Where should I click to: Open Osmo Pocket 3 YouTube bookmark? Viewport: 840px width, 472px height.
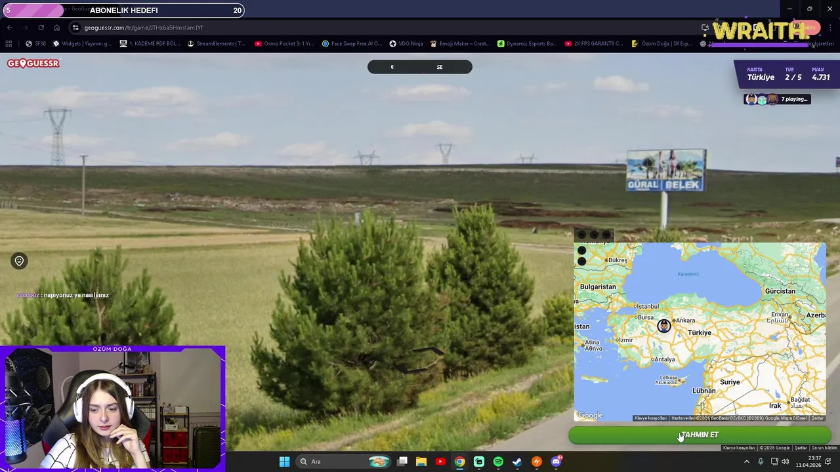pyautogui.click(x=284, y=44)
